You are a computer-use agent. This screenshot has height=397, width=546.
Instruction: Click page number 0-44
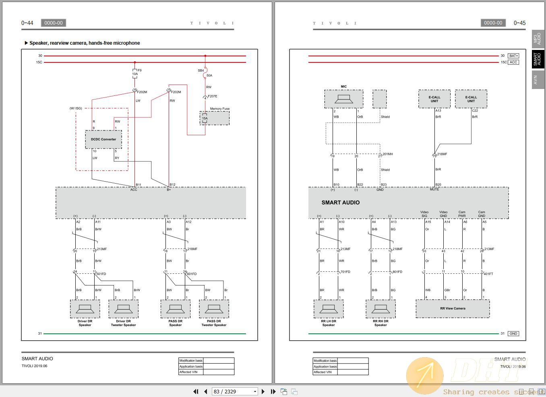pos(27,23)
